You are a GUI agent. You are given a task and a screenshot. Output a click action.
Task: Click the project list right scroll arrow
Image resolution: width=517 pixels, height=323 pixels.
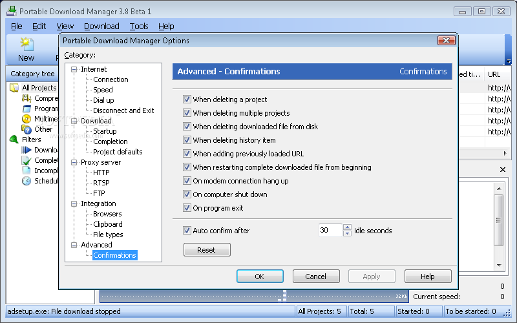point(505,153)
